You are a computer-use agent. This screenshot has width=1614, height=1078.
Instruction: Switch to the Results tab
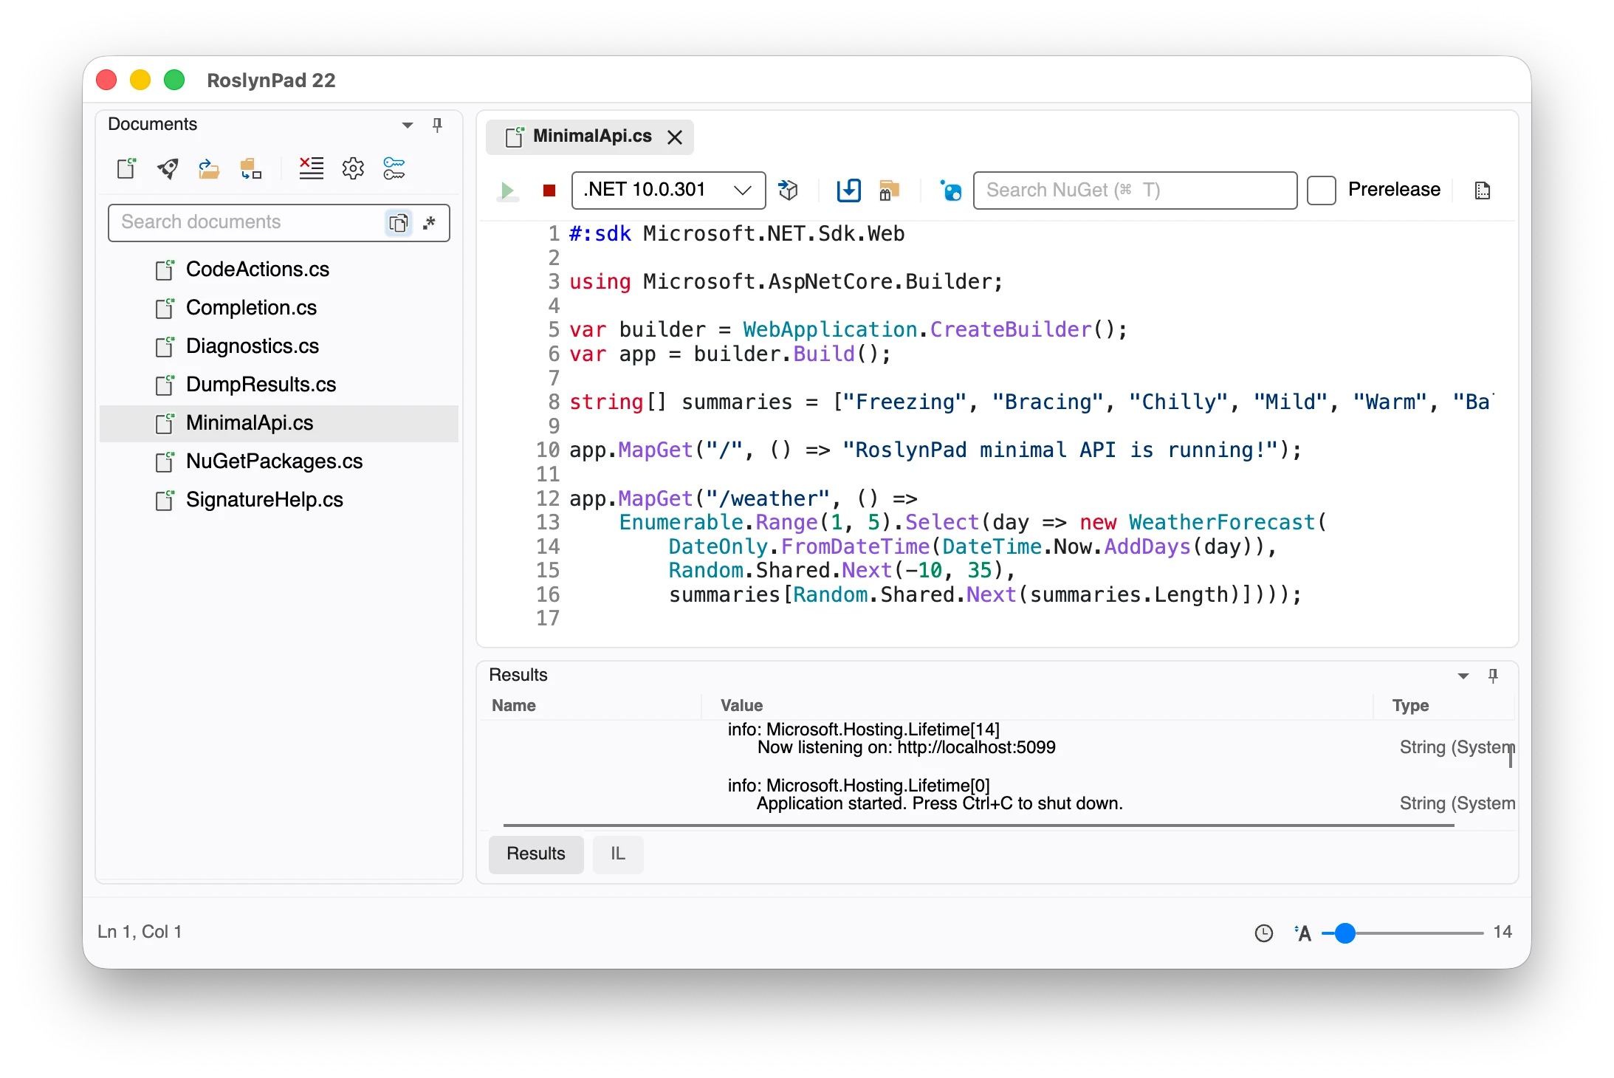tap(536, 854)
